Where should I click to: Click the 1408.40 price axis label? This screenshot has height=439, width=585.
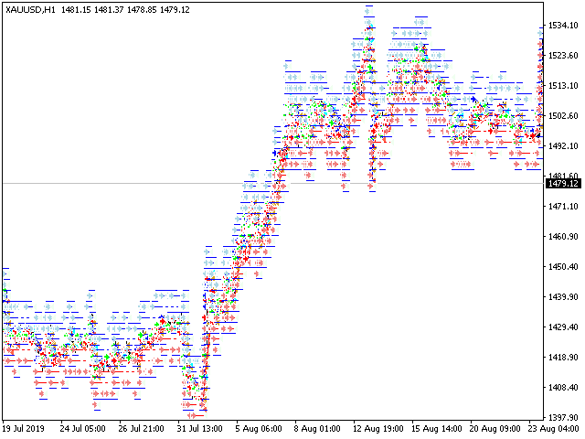tap(563, 388)
